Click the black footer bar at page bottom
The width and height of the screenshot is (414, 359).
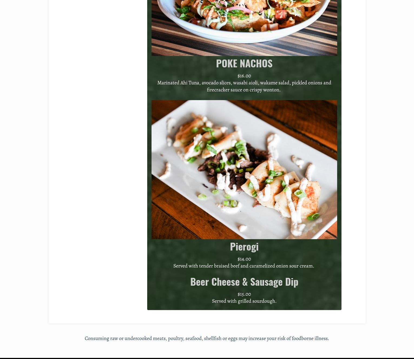click(x=207, y=358)
